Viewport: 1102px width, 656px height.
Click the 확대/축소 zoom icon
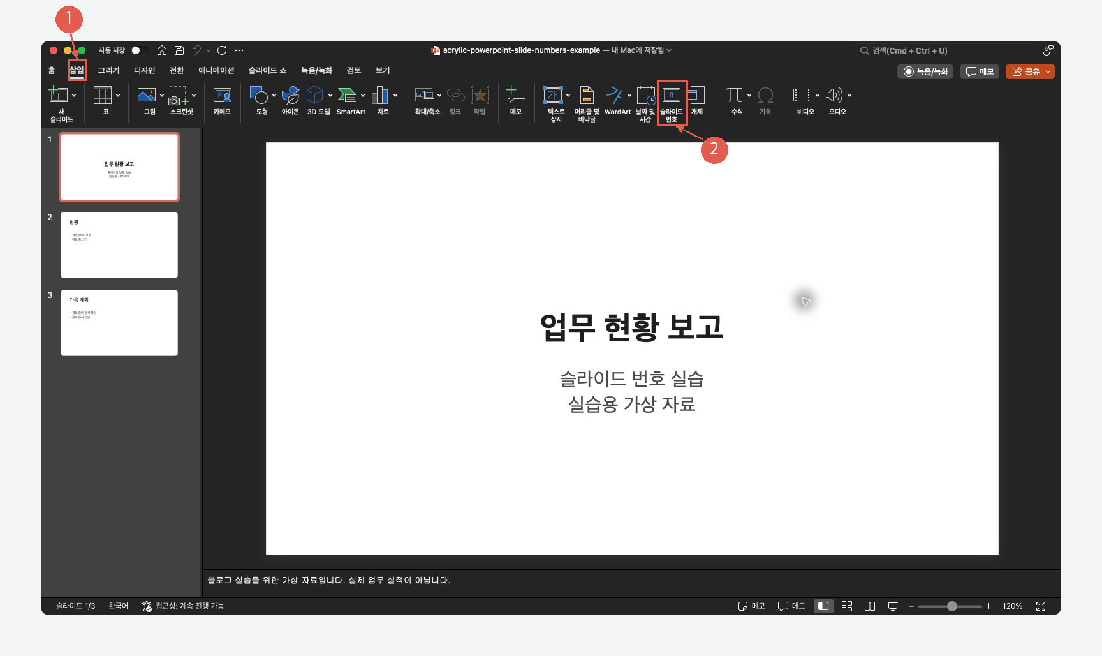click(x=425, y=95)
